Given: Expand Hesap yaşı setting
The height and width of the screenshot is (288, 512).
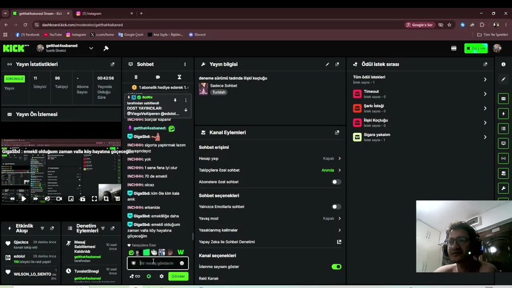Looking at the screenshot, I should coord(340,158).
